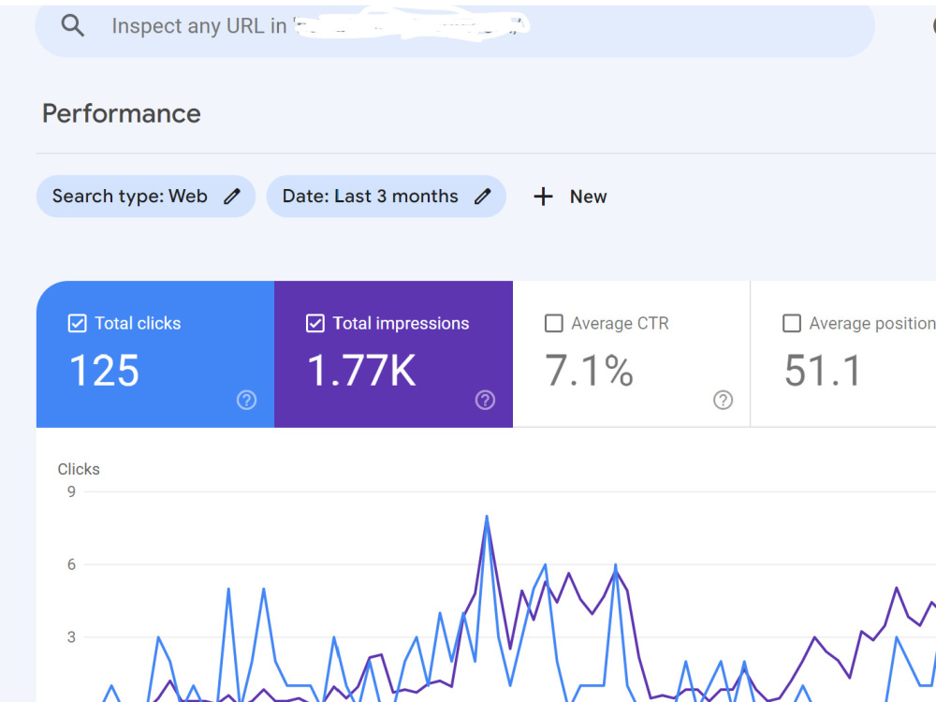Open help icon on Average CTR card
936x702 pixels.
click(723, 400)
